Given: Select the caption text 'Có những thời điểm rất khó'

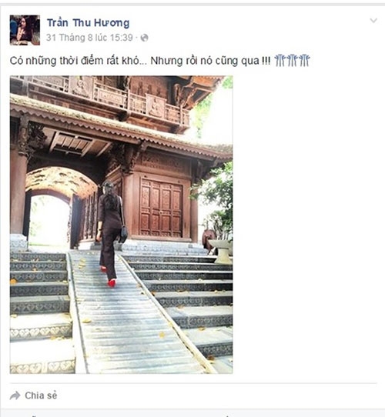Looking at the screenshot, I should pos(74,61).
